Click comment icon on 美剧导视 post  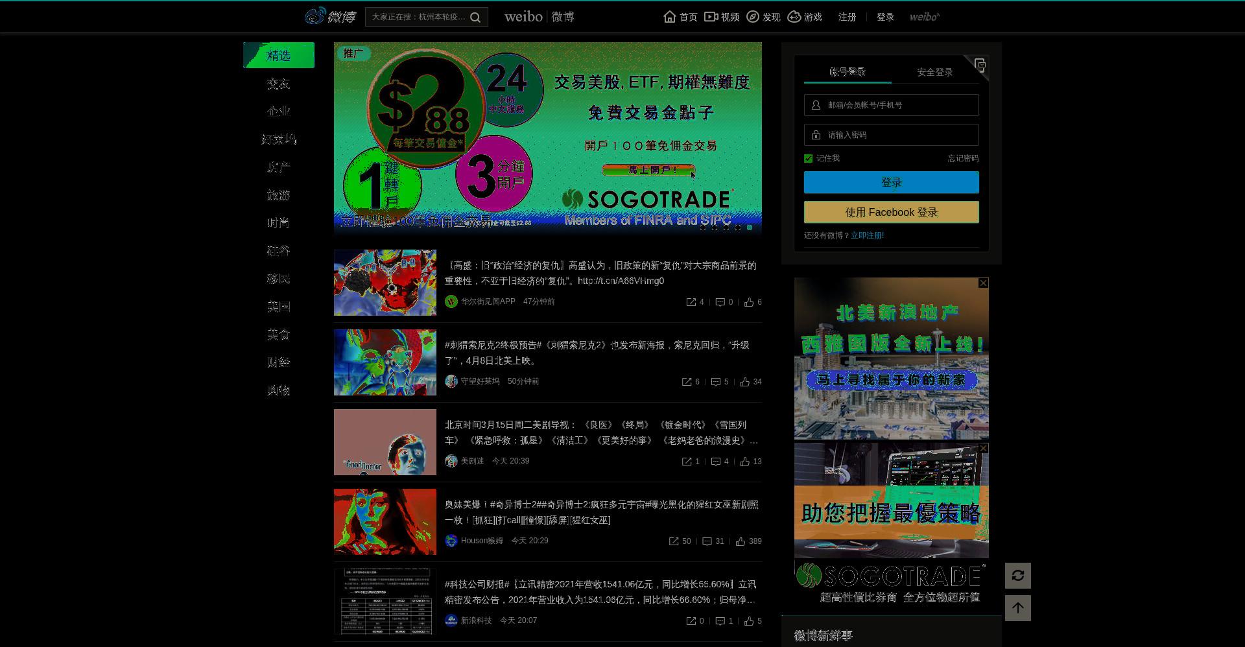coord(716,462)
